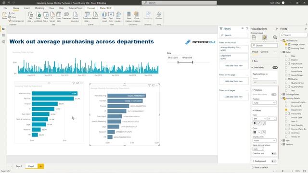Click the Date slicer left handle
308x173 pixels.
coord(178,62)
